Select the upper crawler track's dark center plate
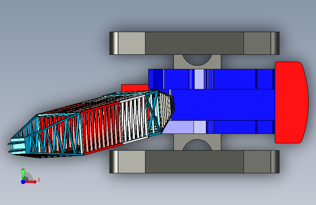 (194, 43)
